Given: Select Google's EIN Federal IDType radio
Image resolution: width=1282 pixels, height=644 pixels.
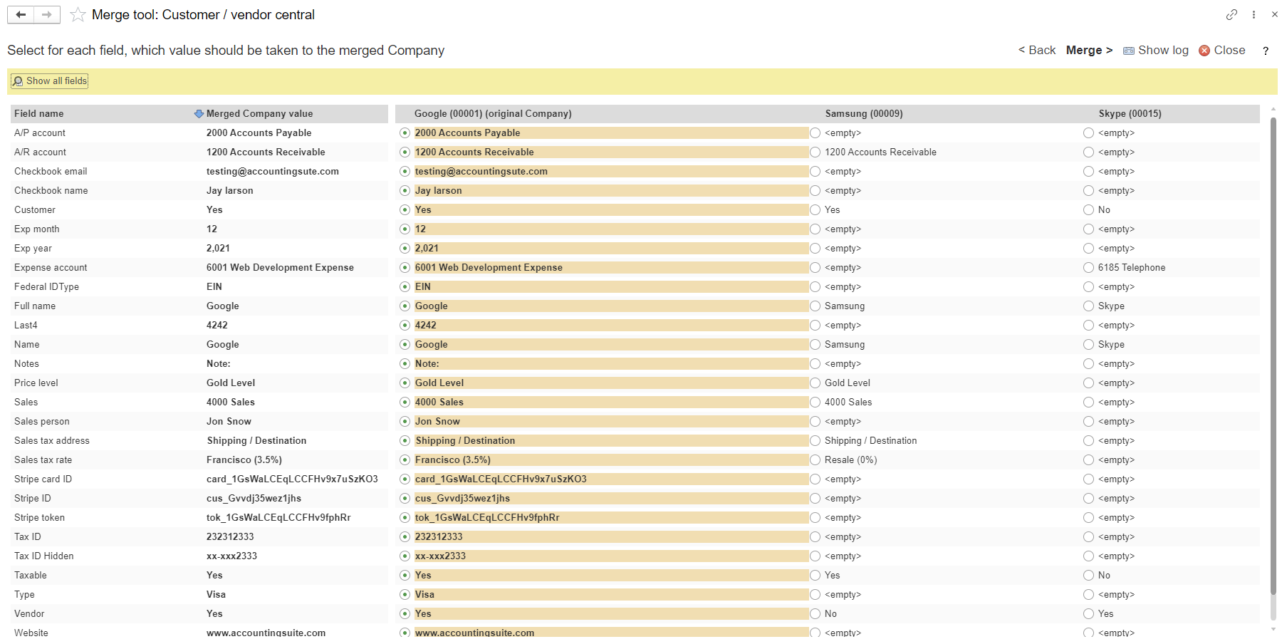Looking at the screenshot, I should pos(405,287).
